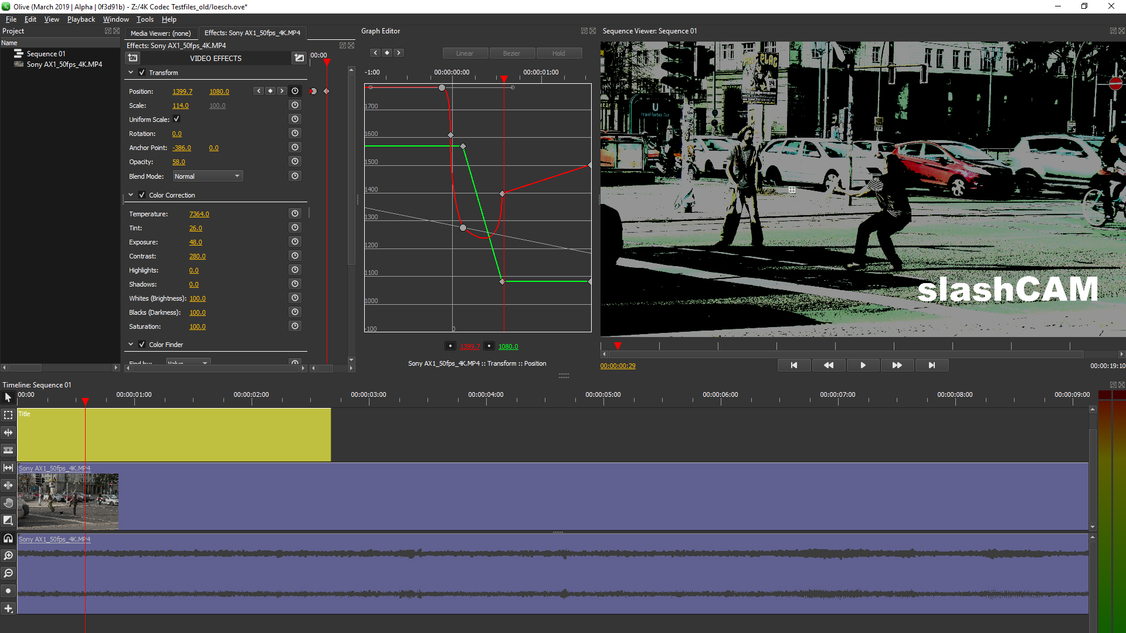
Task: Zoom in on the timeline
Action: click(x=8, y=556)
